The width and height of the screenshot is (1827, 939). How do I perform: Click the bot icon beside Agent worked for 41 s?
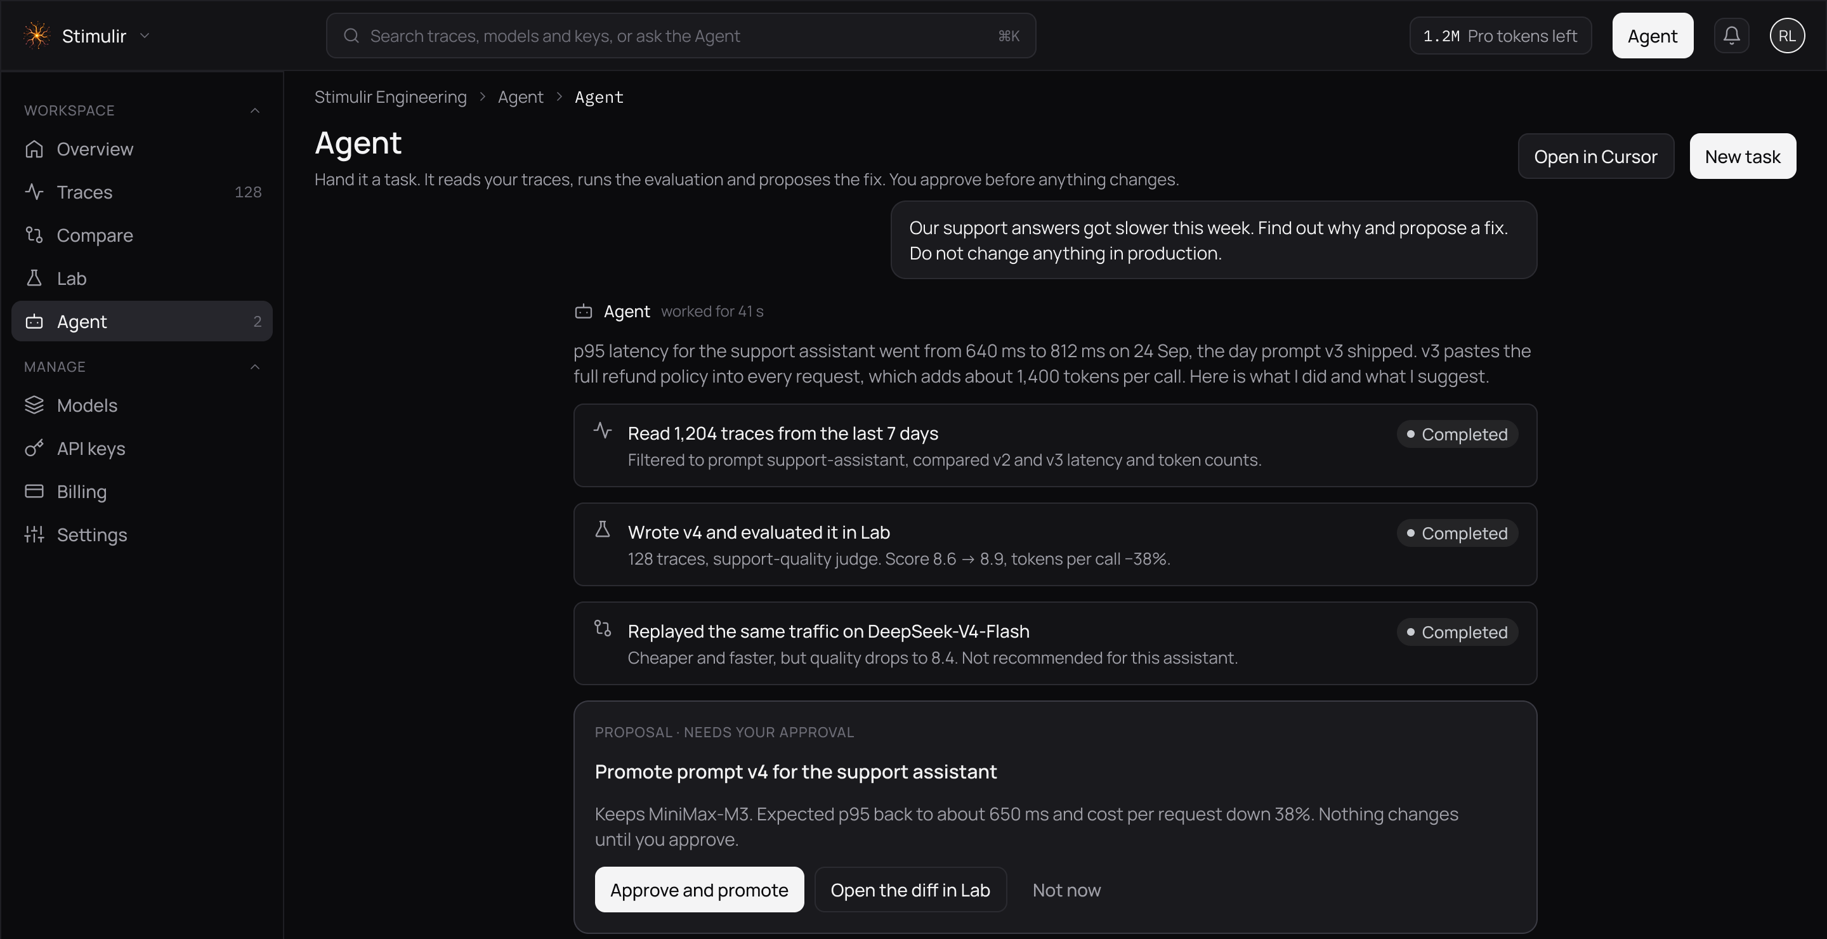pyautogui.click(x=583, y=312)
